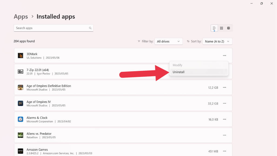Click in the Search apps field

[x=54, y=28]
